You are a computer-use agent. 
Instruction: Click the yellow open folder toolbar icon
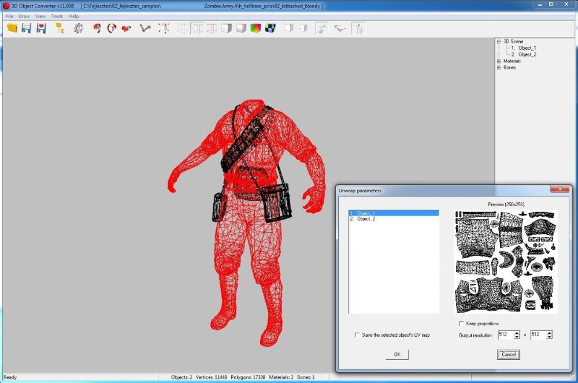[x=12, y=28]
